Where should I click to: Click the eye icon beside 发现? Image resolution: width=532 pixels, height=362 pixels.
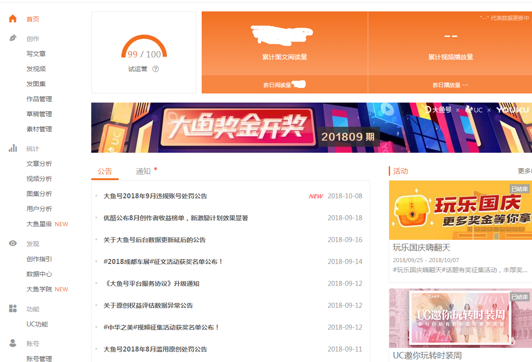click(13, 243)
